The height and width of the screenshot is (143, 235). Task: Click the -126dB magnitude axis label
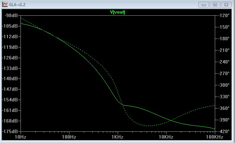click(x=10, y=58)
